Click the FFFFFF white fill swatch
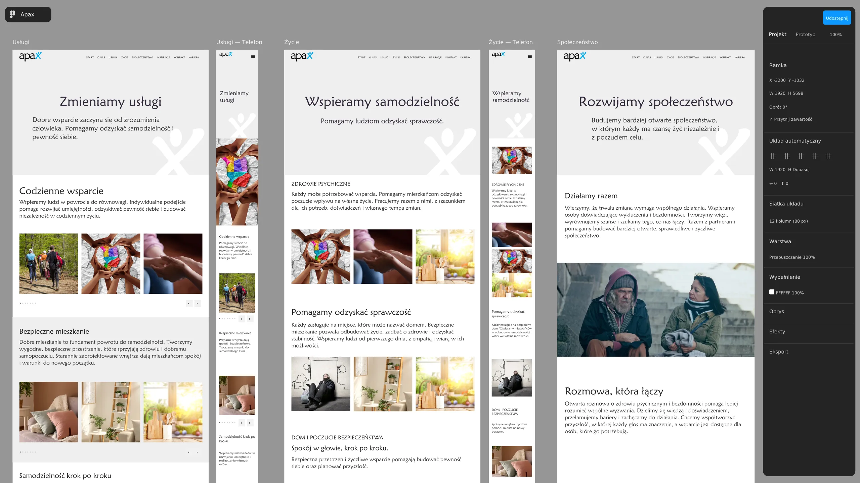This screenshot has width=860, height=483. point(772,292)
